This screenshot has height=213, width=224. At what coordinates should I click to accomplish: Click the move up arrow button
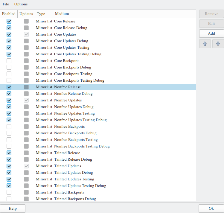(205, 44)
